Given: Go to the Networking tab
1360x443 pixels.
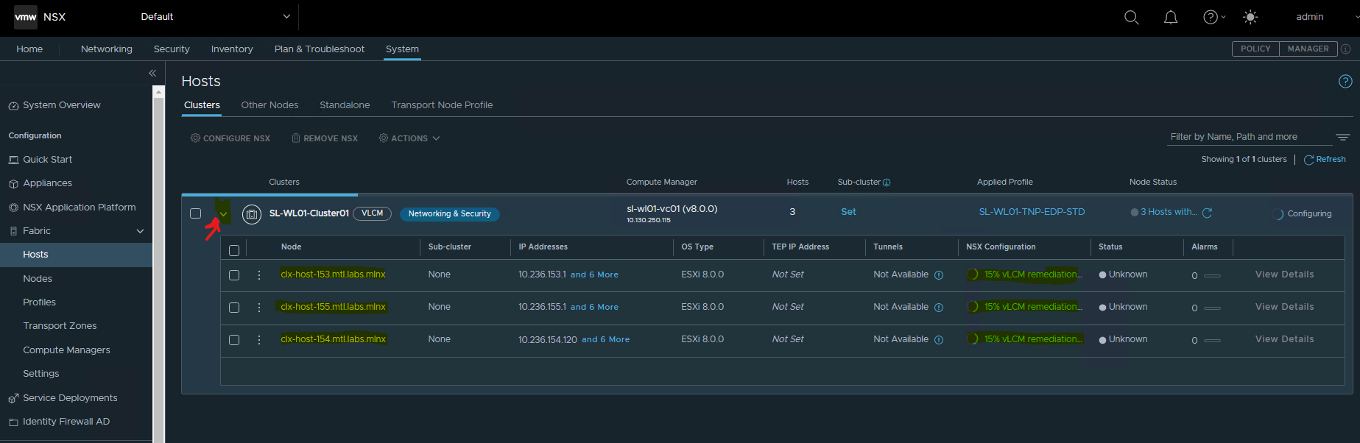Looking at the screenshot, I should point(107,49).
